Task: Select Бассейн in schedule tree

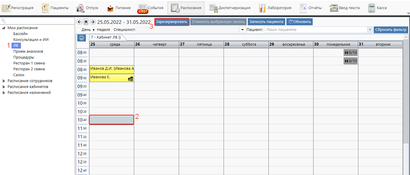Action: click(20, 34)
